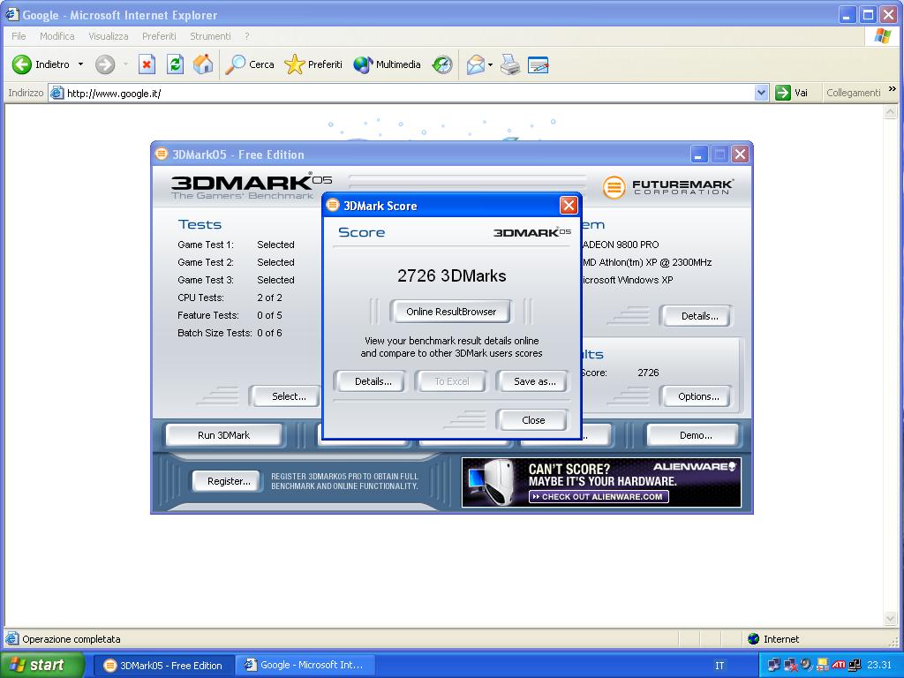
Task: Click the 3DMark05 title bar app icon
Action: pyautogui.click(x=162, y=154)
